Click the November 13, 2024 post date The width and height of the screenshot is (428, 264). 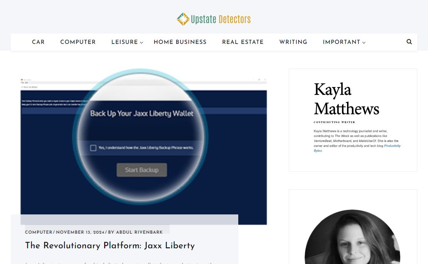pyautogui.click(x=80, y=232)
